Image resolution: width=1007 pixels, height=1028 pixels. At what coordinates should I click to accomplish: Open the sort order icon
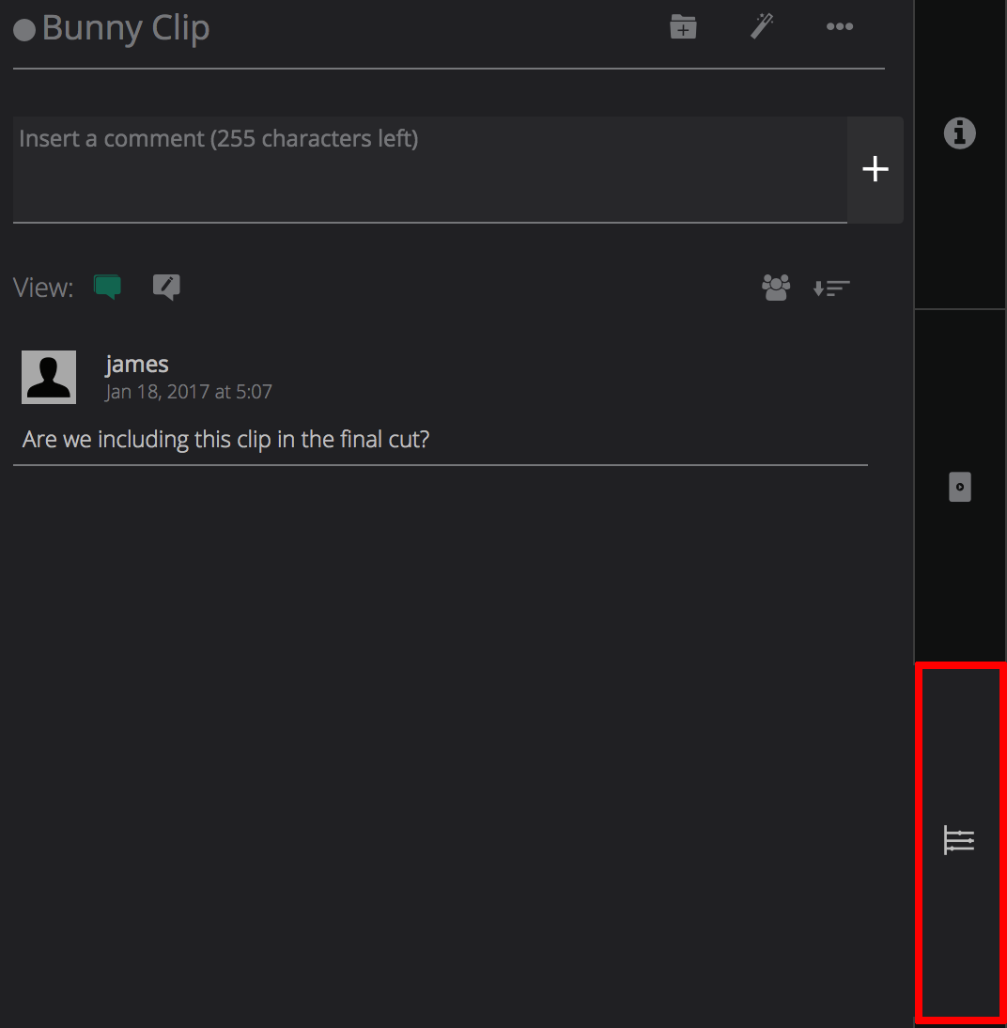pos(831,288)
